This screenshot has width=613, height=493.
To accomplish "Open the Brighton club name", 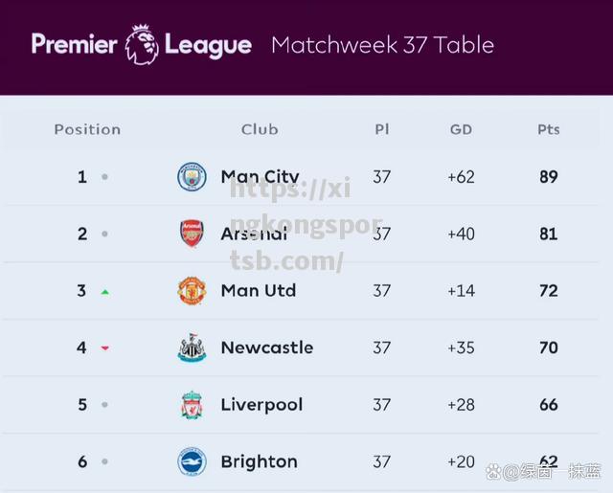I will pos(260,461).
